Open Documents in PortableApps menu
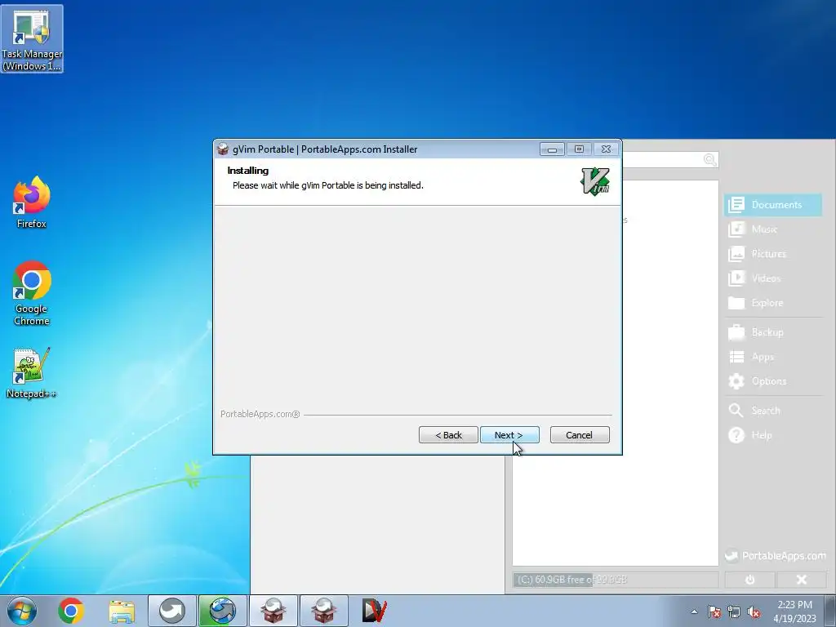 point(772,205)
